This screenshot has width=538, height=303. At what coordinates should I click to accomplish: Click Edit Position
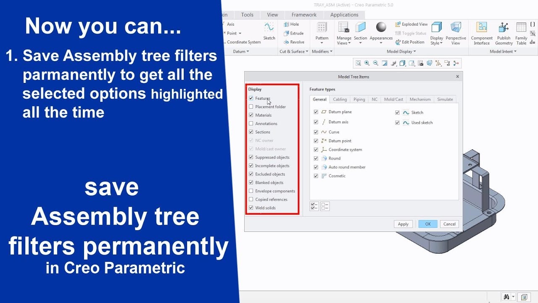[410, 42]
